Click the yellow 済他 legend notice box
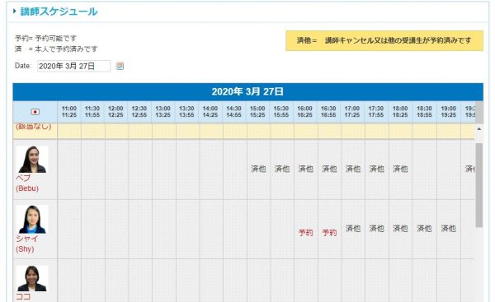Screen dimensions: 495x302 384,40
